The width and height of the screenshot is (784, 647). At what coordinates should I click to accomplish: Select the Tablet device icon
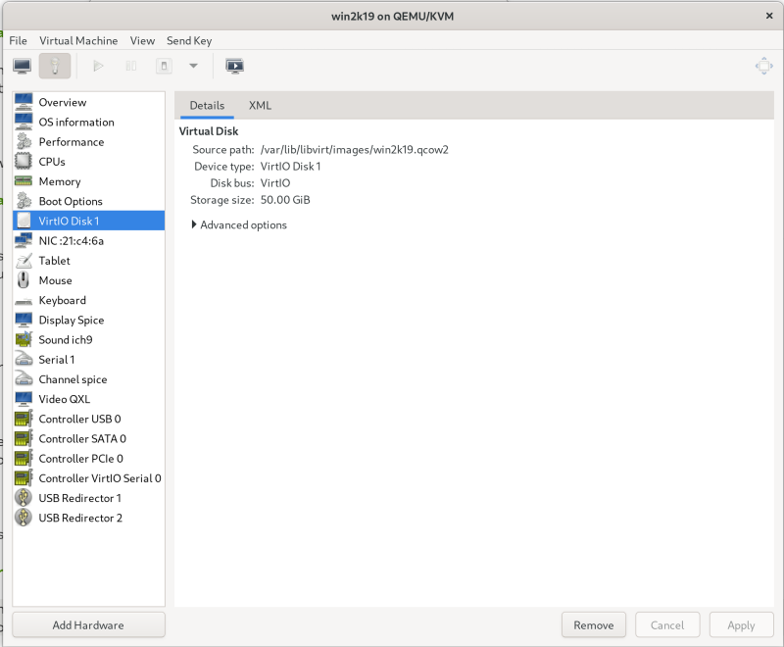point(24,261)
